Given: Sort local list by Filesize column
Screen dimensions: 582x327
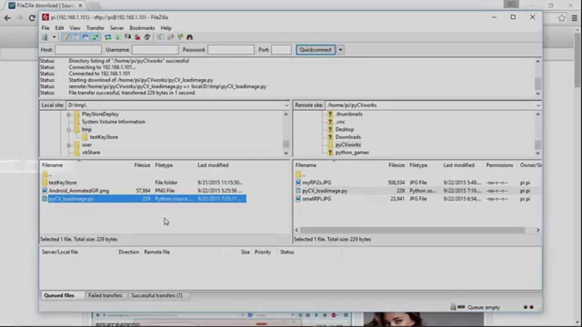Looking at the screenshot, I should pos(142,165).
